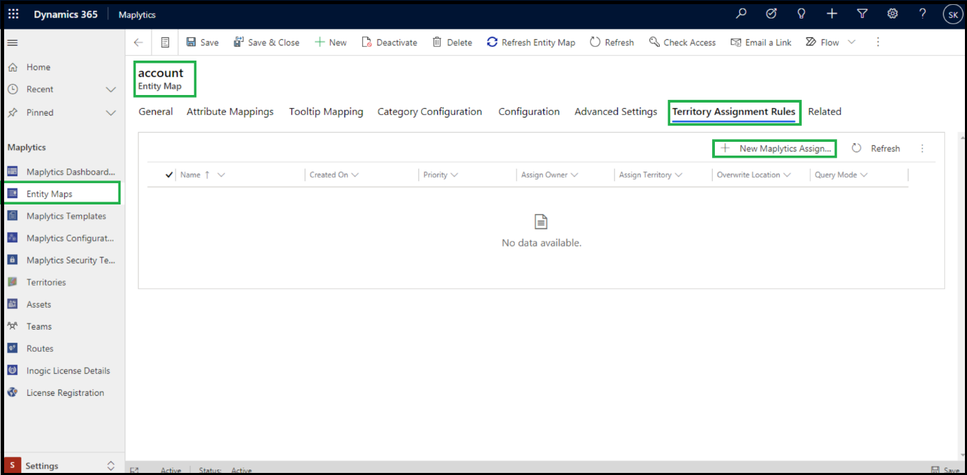Expand the Recent section in sidebar
Image resolution: width=967 pixels, height=475 pixels.
(x=110, y=89)
